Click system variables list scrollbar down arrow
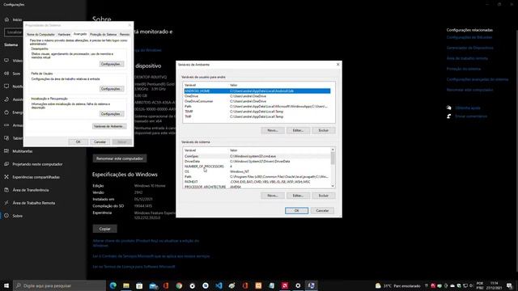This screenshot has width=518, height=291. [x=333, y=186]
